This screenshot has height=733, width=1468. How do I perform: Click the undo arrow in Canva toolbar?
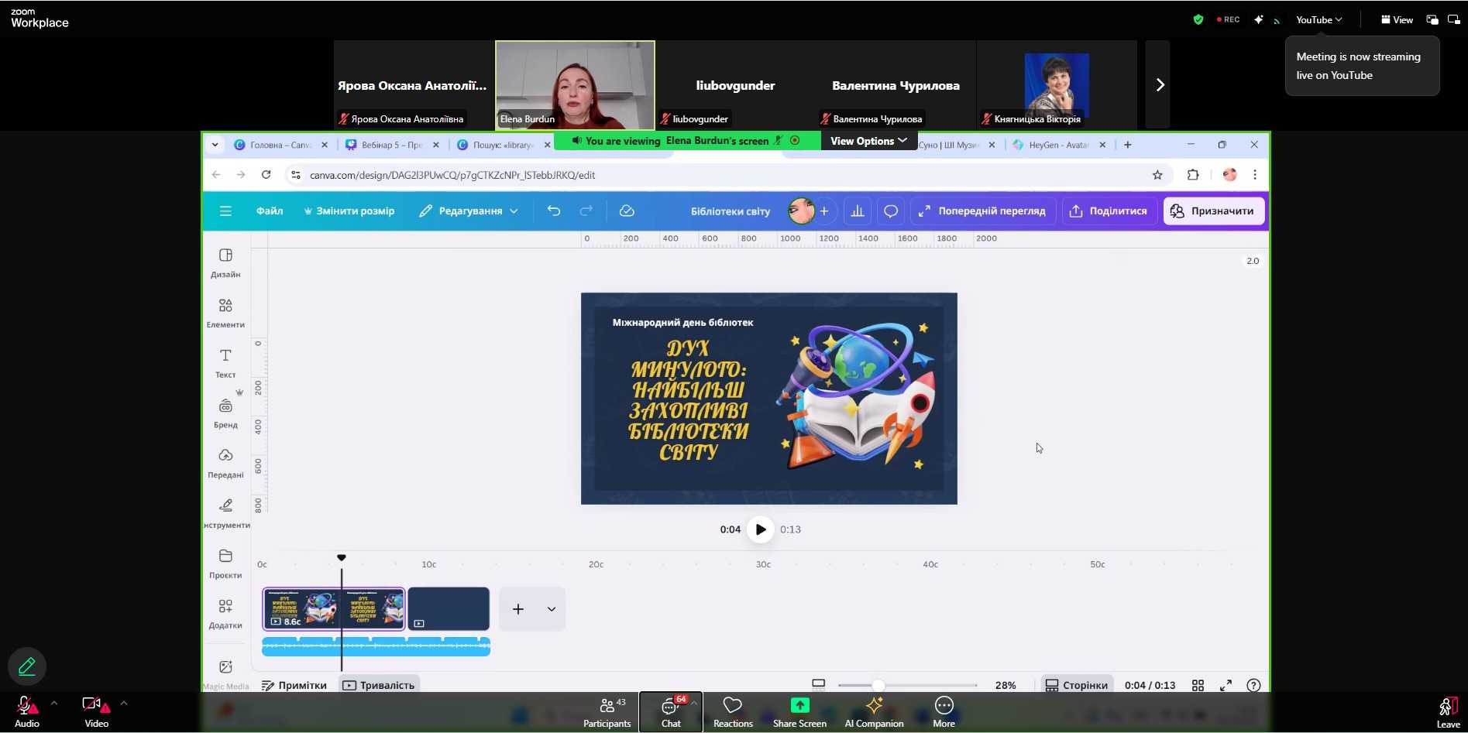(x=553, y=211)
